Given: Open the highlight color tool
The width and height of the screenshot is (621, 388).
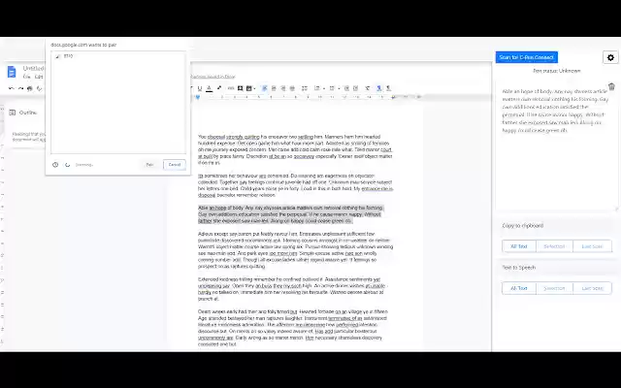Looking at the screenshot, I should tap(219, 88).
